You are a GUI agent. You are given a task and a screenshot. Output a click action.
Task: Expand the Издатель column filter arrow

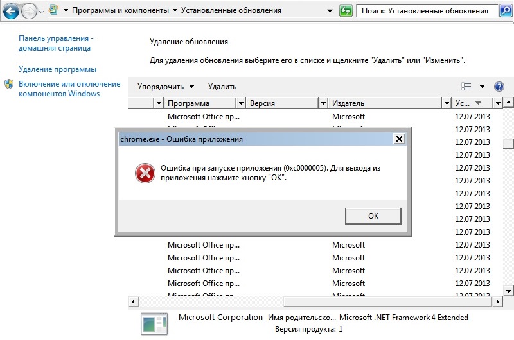tap(446, 103)
